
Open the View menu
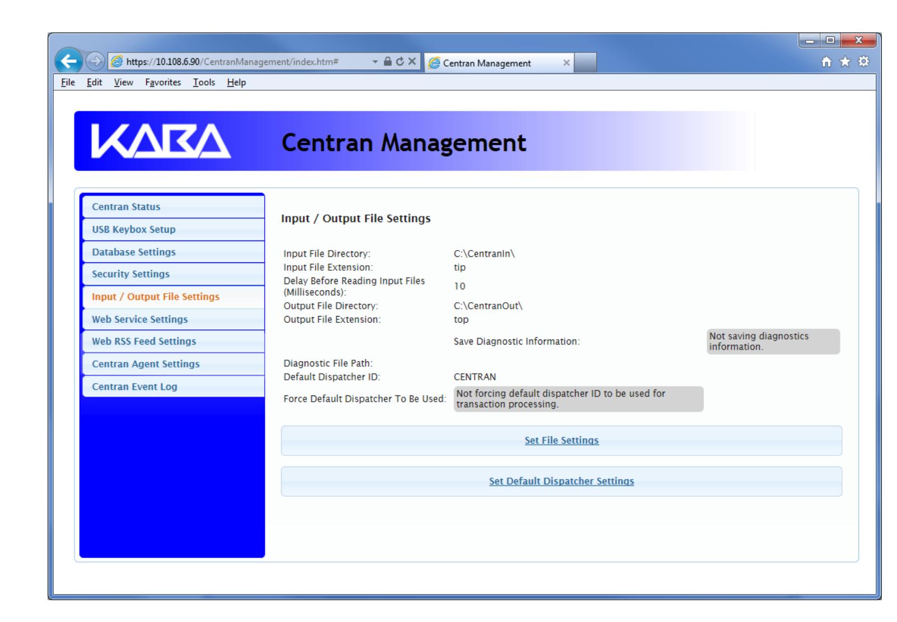point(124,82)
